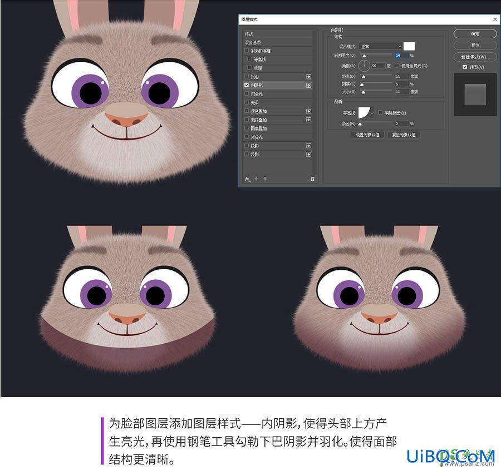The image size is (501, 470).
Task: Click the 杂色(N) slider handle
Action: 360,124
